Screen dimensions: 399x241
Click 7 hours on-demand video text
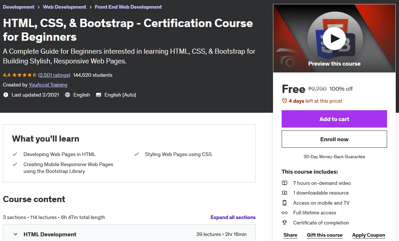(x=322, y=183)
